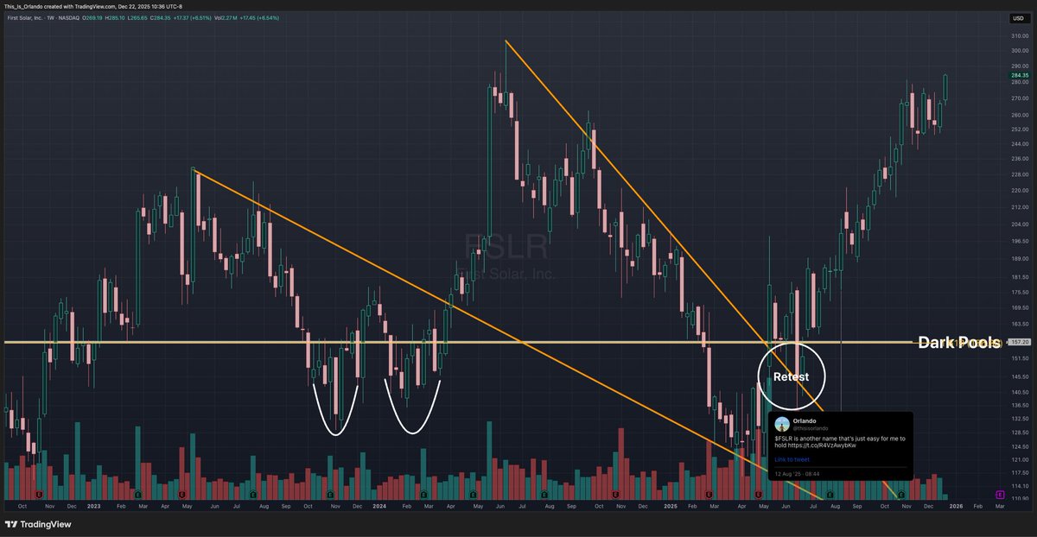Select the 'Retest' text annotation

[x=791, y=376]
